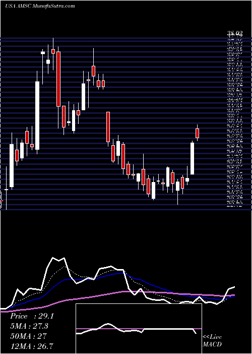The image size is (252, 354).
Task: Click the 'Price : 29.1' readout
Action: (32, 316)
